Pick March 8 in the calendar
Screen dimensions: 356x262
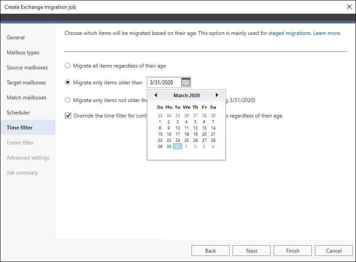160,128
